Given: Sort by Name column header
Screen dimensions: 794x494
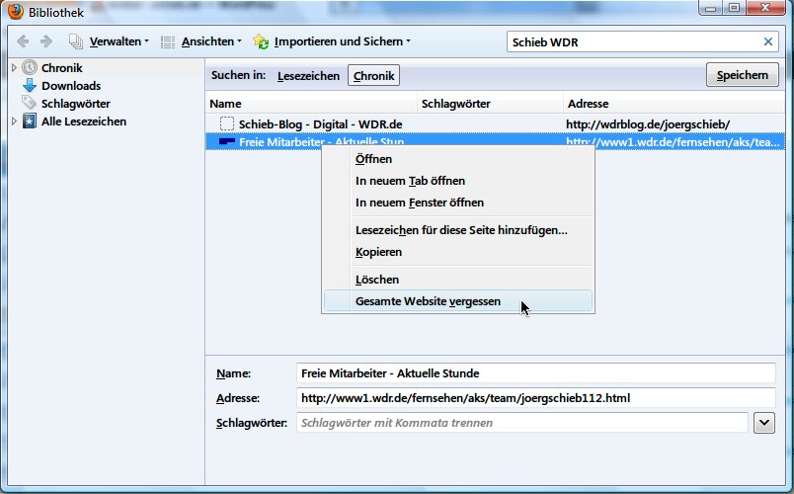Looking at the screenshot, I should pyautogui.click(x=311, y=104).
